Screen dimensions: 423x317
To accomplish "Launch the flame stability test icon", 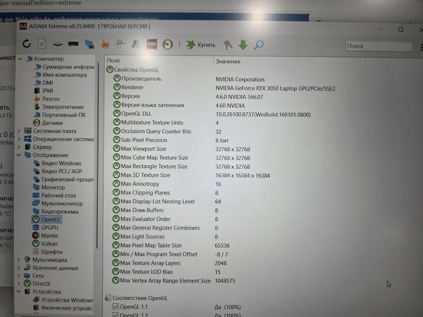I will click(x=105, y=44).
